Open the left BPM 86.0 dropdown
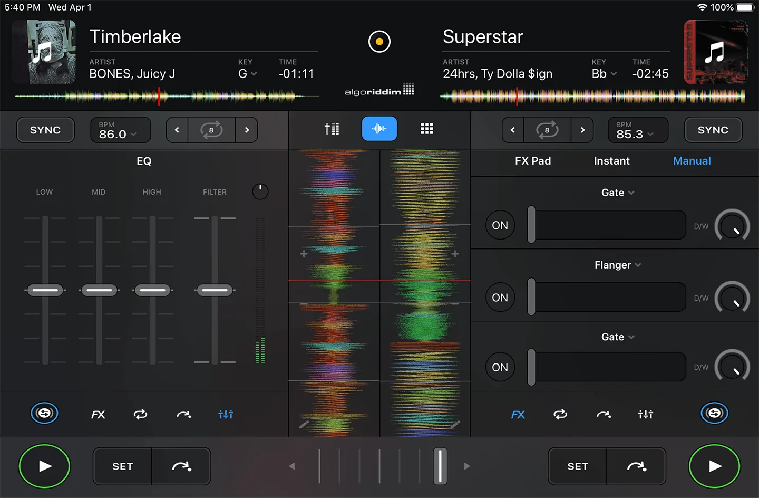This screenshot has height=498, width=759. click(121, 130)
